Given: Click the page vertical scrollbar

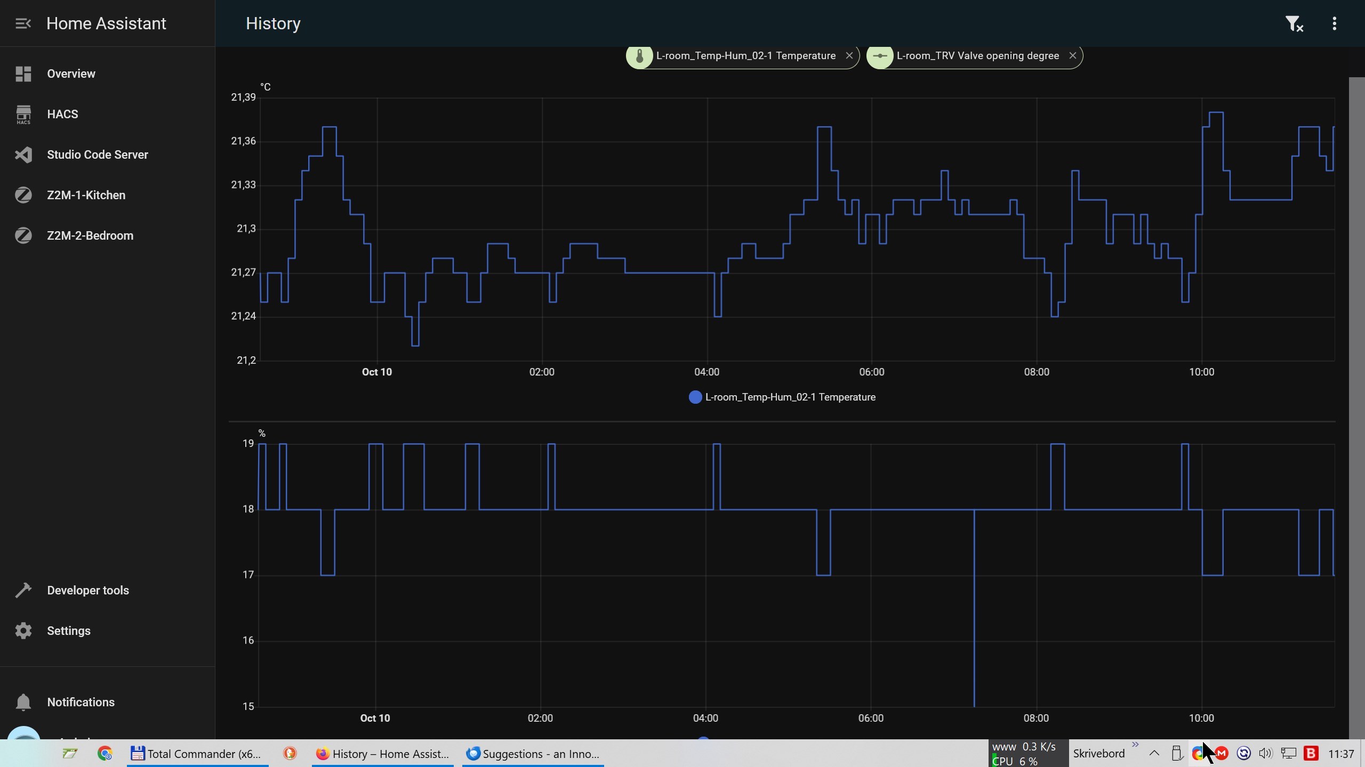Looking at the screenshot, I should click(1356, 405).
